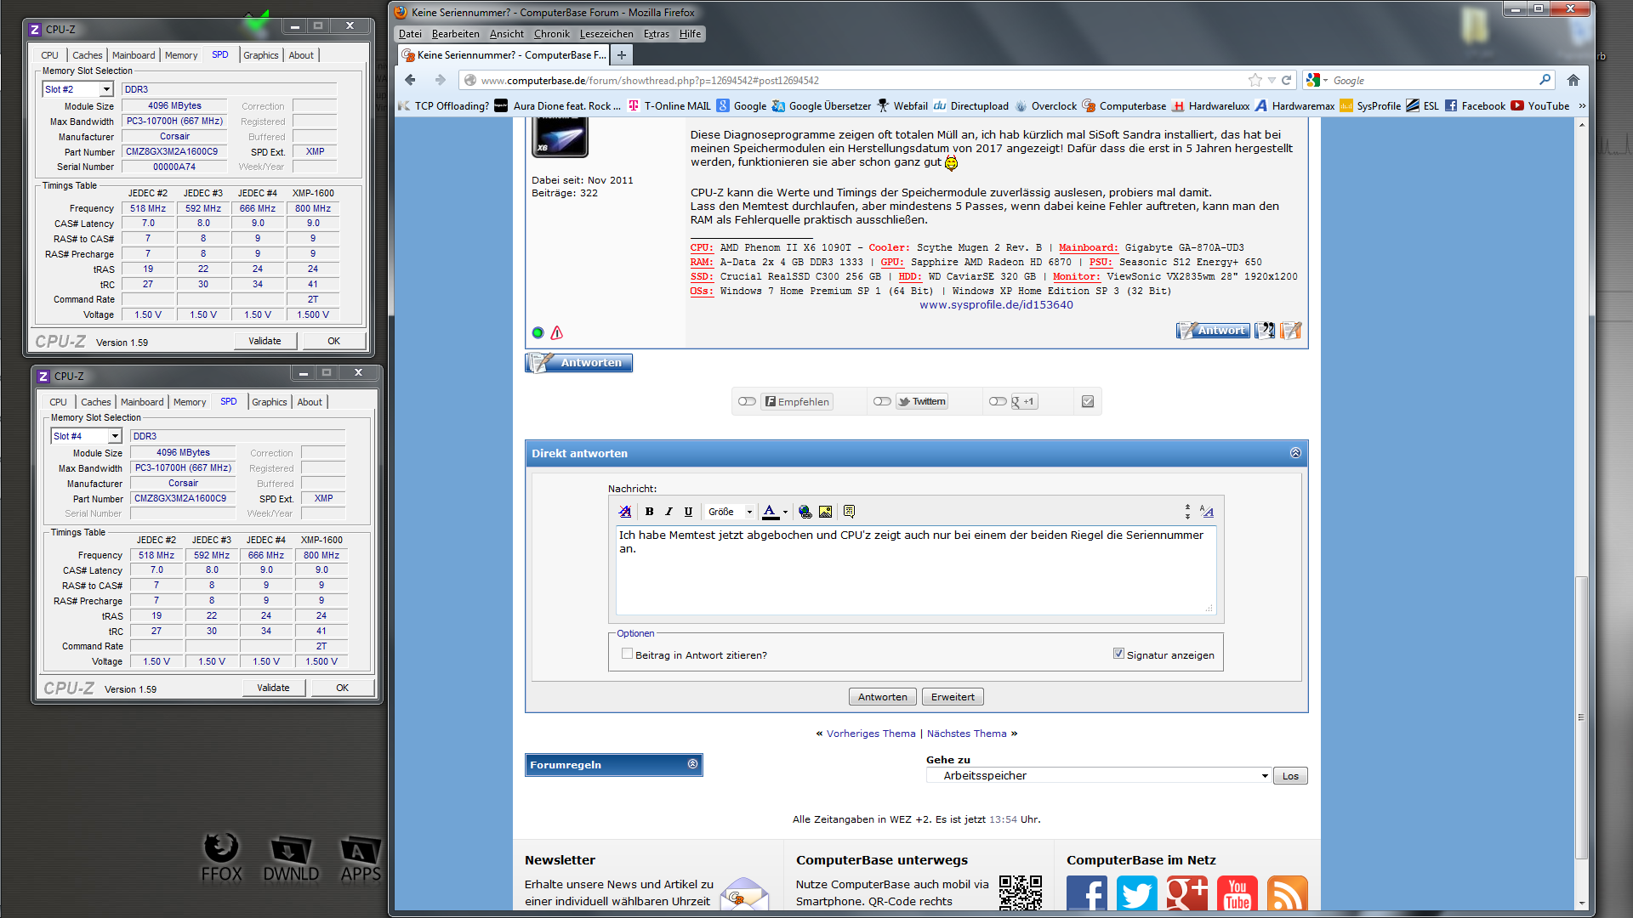Click the Bold formatting icon
The image size is (1633, 918).
coord(649,512)
